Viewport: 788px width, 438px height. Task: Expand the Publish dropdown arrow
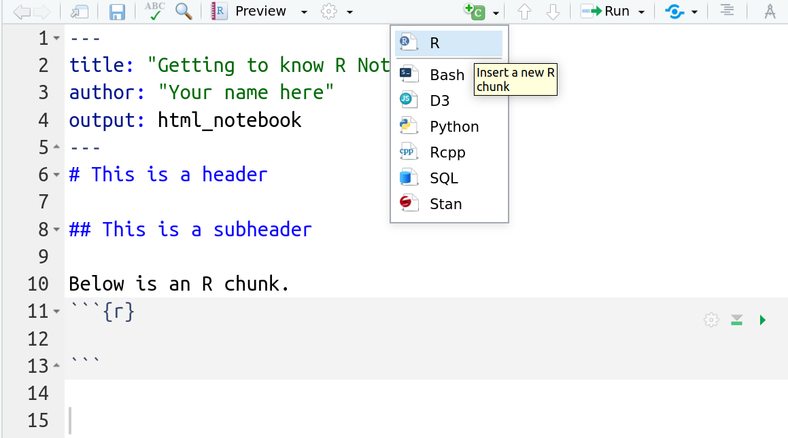tap(695, 12)
